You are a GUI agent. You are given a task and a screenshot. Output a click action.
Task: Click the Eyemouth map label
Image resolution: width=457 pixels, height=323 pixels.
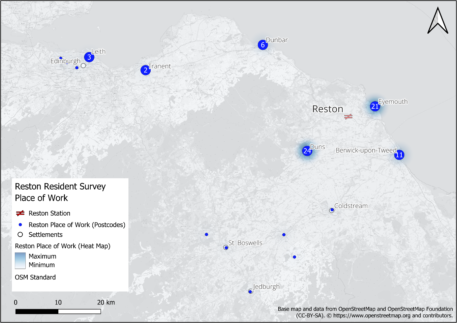click(x=393, y=102)
